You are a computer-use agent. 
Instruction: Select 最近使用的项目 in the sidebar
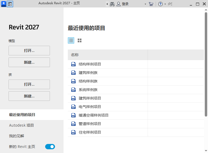22,115
